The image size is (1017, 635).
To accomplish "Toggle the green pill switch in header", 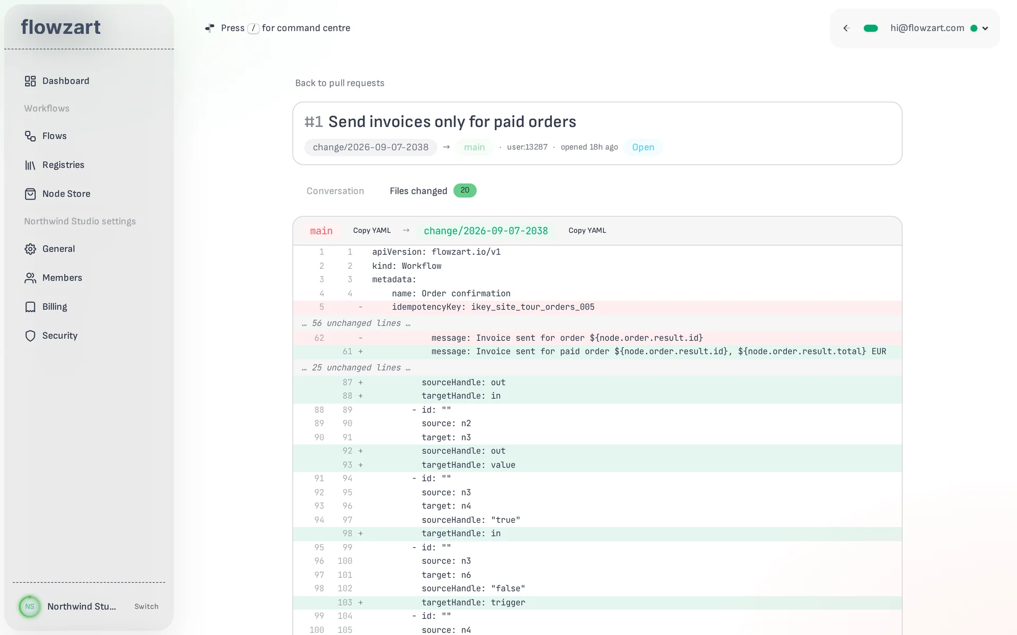I will [x=871, y=29].
